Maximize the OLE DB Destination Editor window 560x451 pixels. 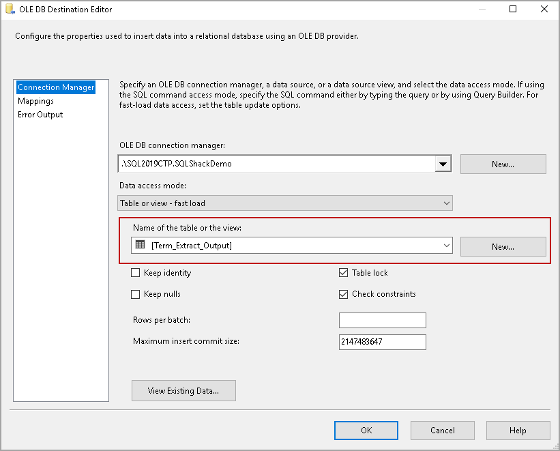(513, 10)
